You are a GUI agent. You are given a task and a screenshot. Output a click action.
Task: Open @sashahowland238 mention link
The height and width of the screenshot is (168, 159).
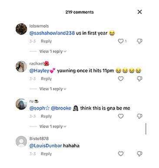pyautogui.click(x=52, y=33)
